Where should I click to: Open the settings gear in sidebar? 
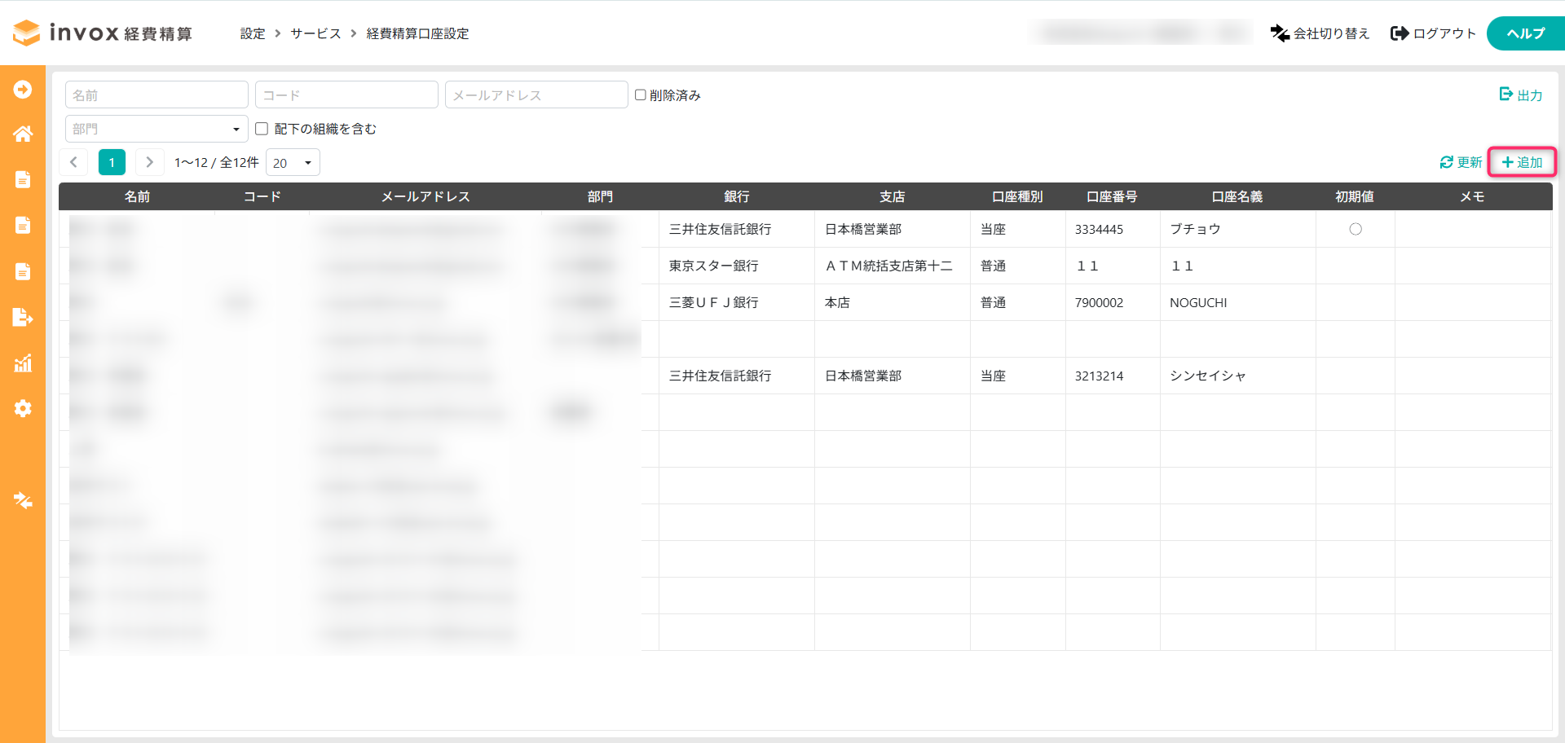[23, 408]
